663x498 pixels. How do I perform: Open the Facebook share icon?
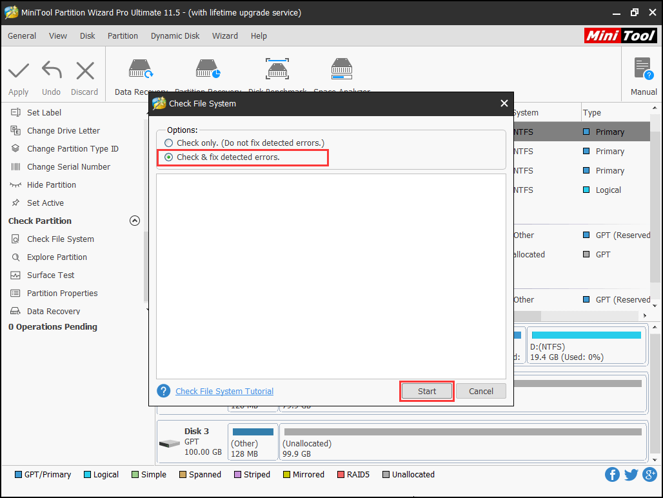click(x=612, y=474)
